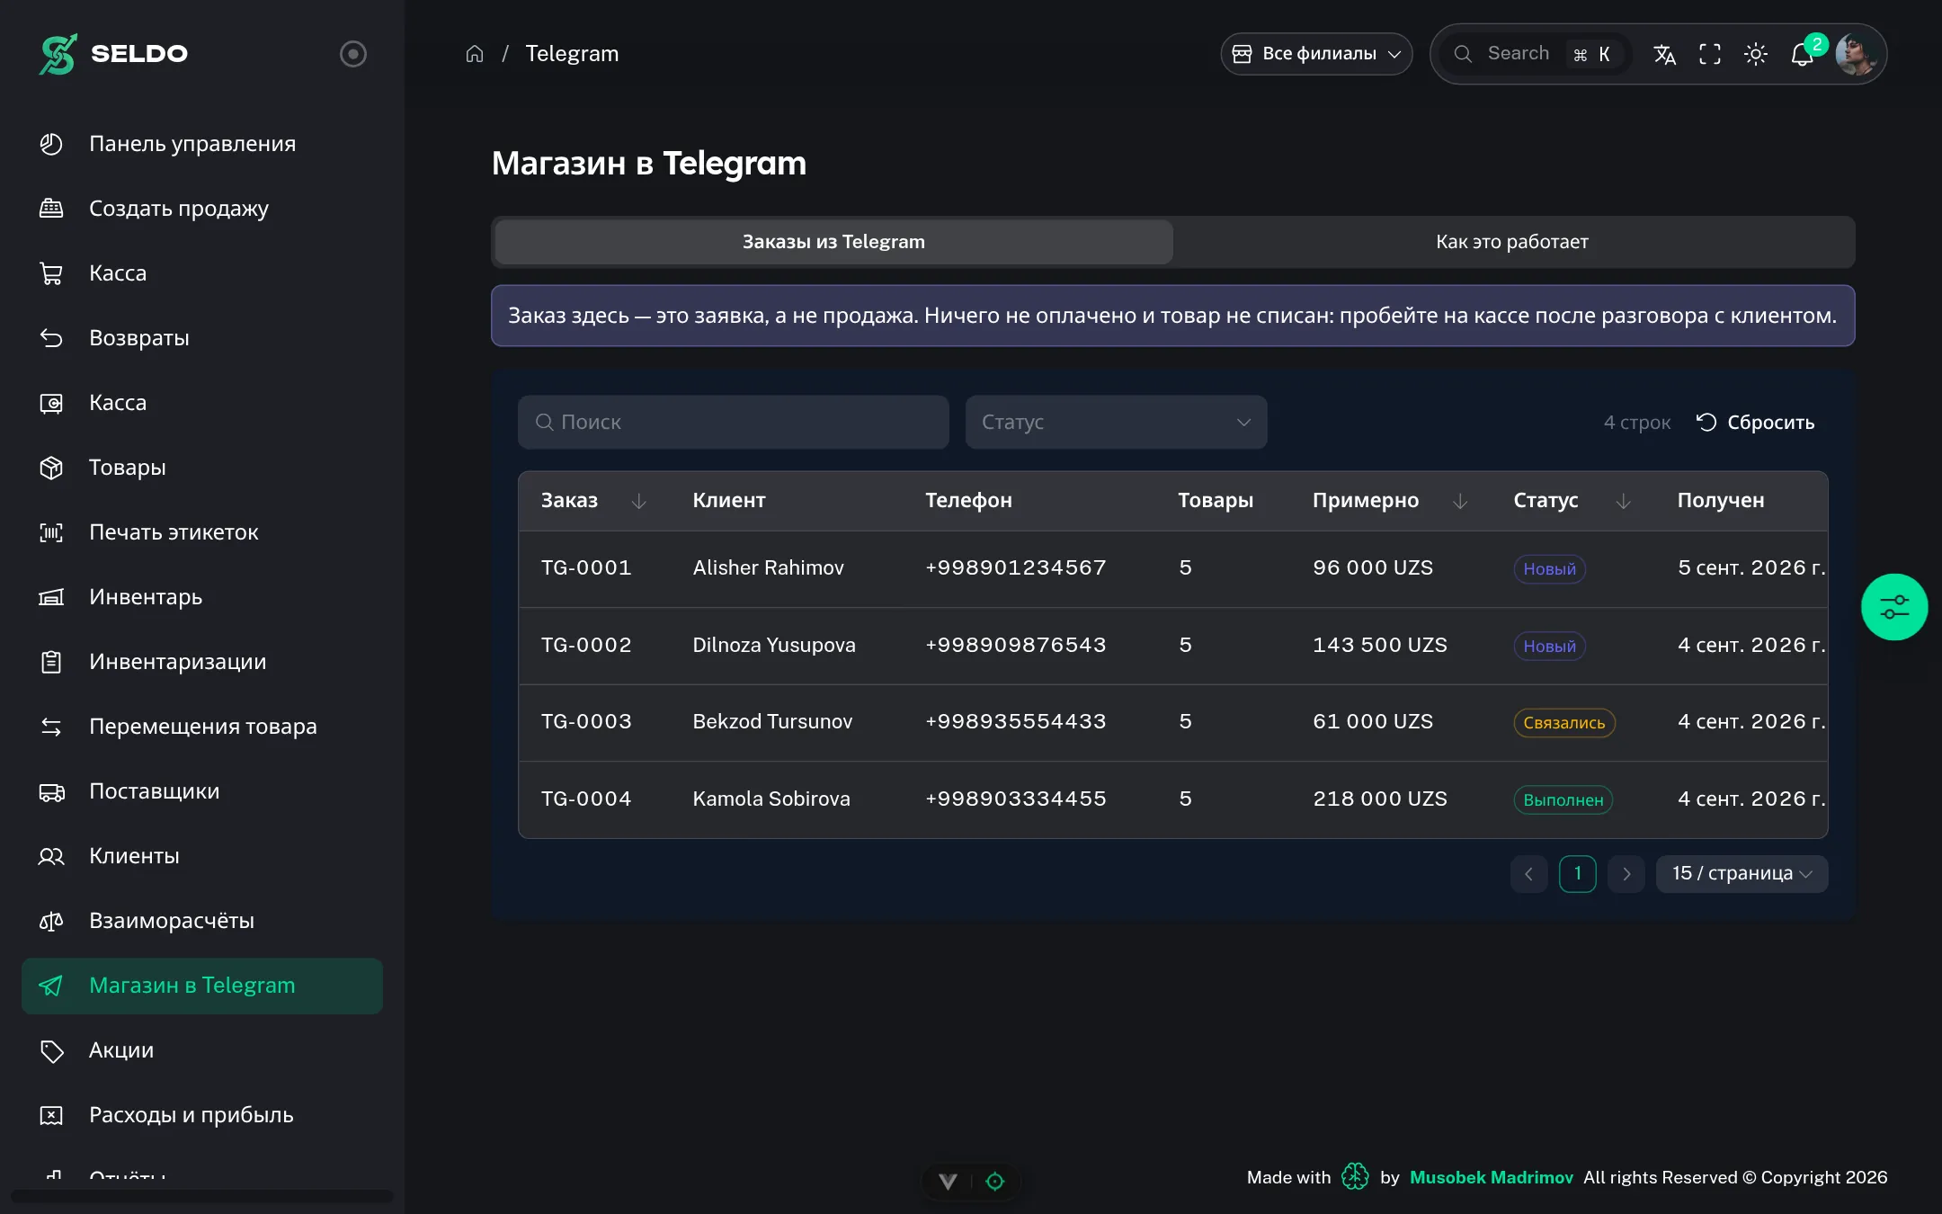
Task: Click the top Search field
Action: point(1536,54)
